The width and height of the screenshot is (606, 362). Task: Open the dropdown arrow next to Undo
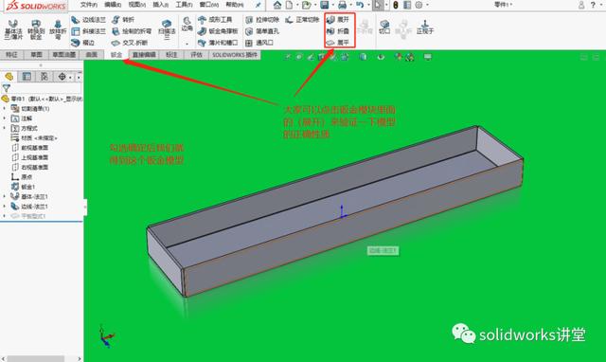pyautogui.click(x=368, y=5)
